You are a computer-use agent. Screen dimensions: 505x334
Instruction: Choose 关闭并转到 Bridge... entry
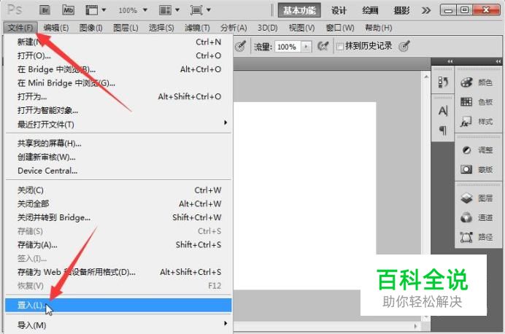pos(118,217)
